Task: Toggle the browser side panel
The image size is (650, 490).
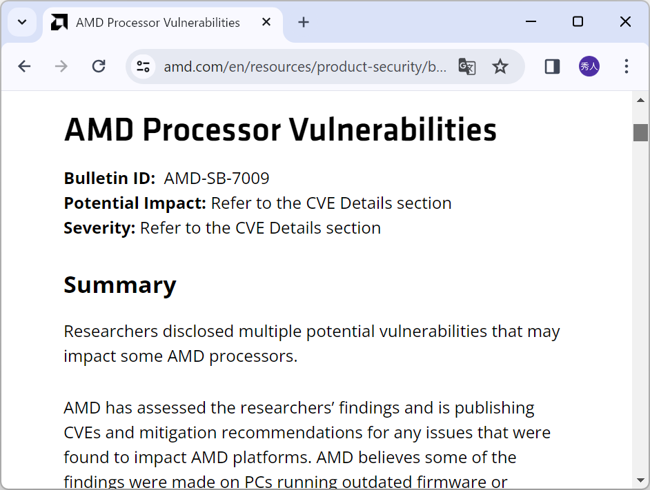Action: pyautogui.click(x=552, y=66)
